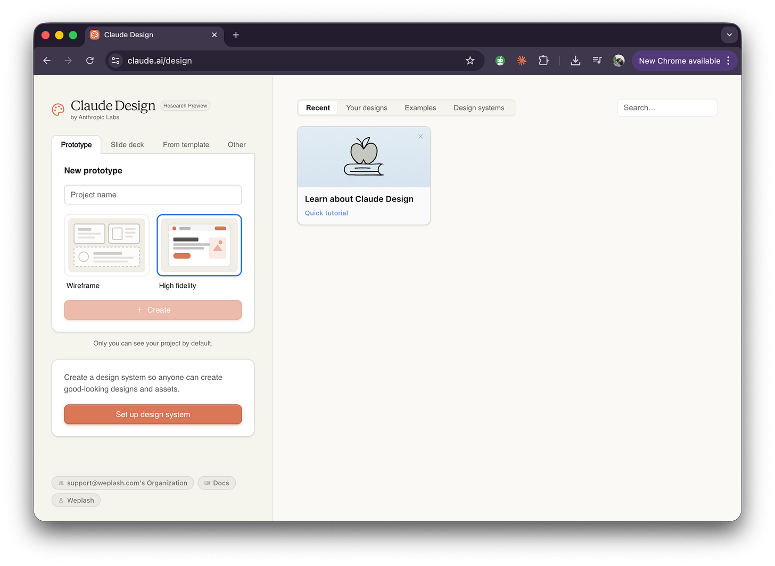Screen dimensions: 775x566
Task: Switch to the Other tab
Action: tap(237, 145)
